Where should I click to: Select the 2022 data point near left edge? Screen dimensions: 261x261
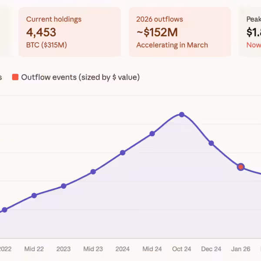(4, 210)
